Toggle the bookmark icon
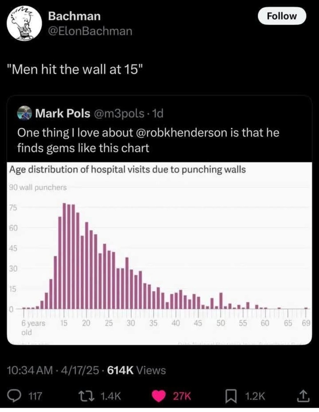Image resolution: width=319 pixels, height=412 pixels. [x=231, y=396]
